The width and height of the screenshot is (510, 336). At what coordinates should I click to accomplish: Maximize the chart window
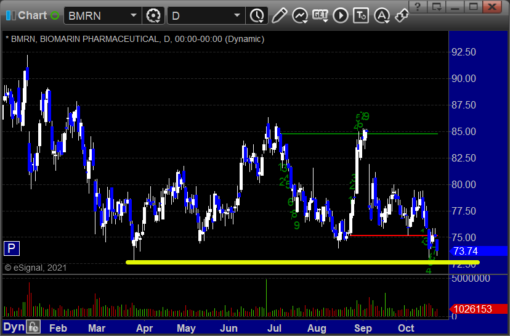473,7
